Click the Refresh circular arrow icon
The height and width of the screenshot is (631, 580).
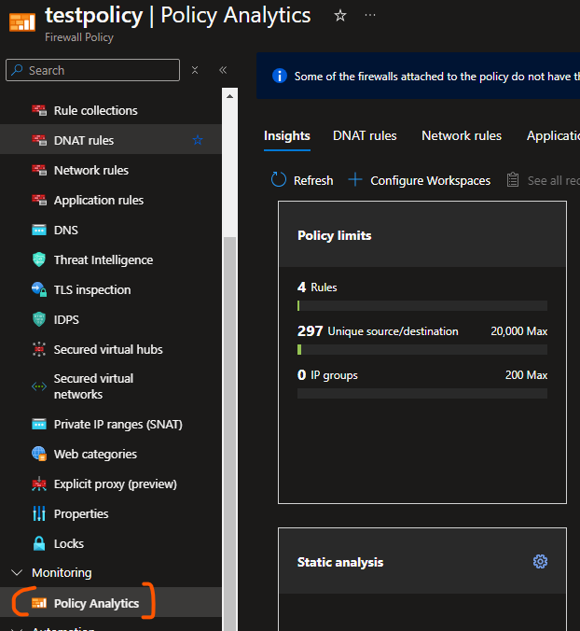(279, 180)
